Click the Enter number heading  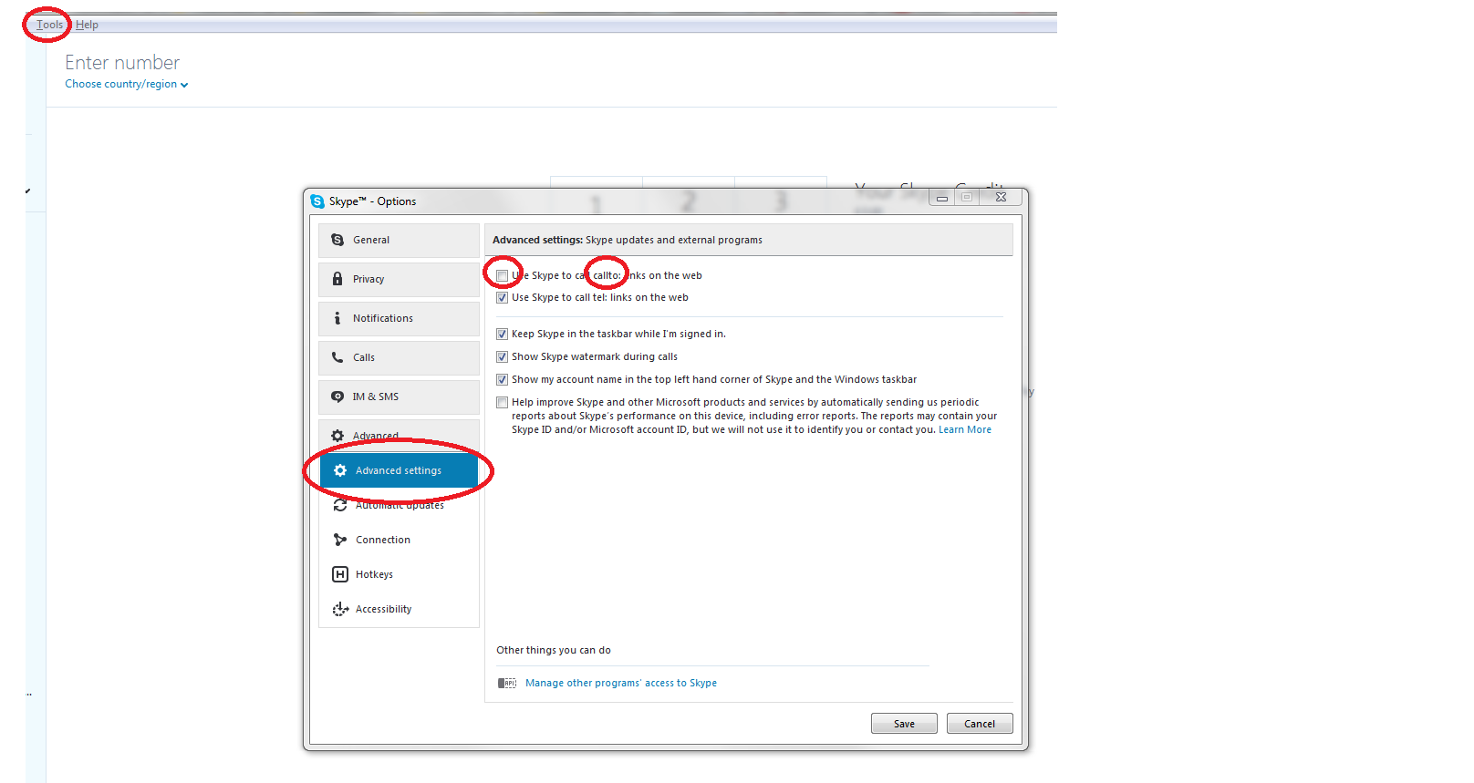pos(122,63)
